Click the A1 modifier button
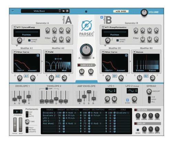The height and width of the screenshot is (143, 172). [26, 76]
